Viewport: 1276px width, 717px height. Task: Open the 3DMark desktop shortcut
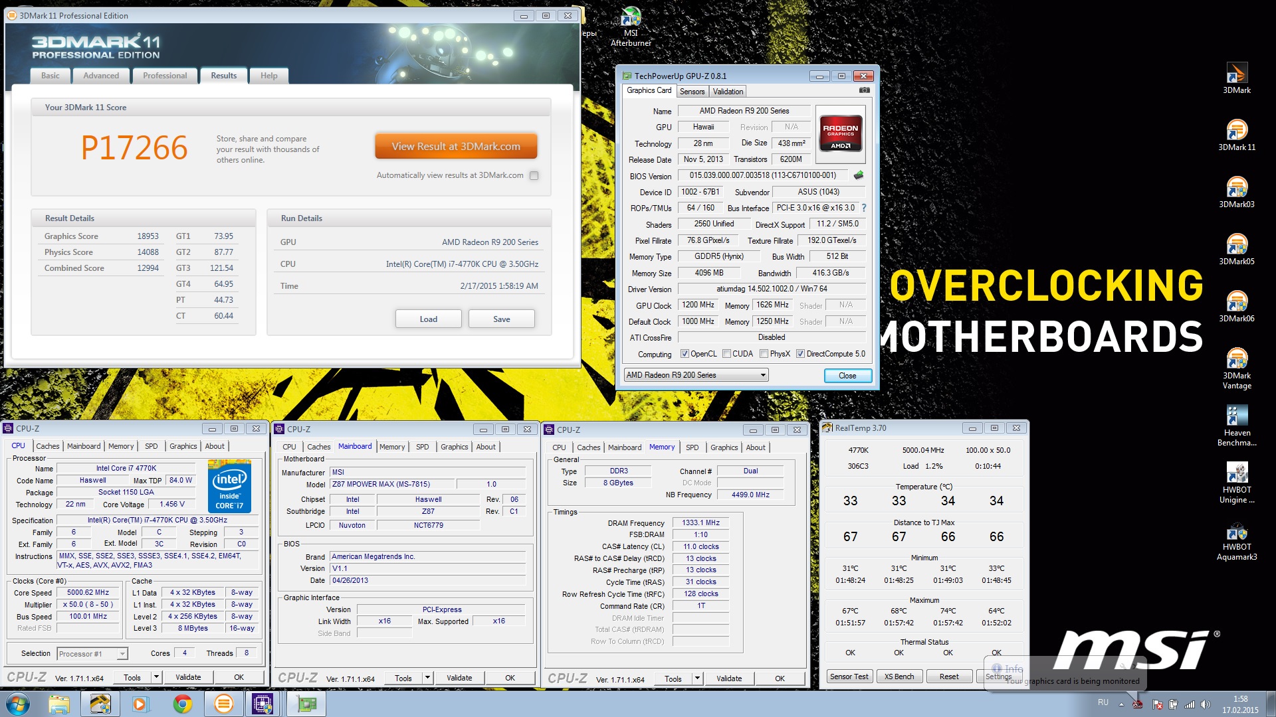pyautogui.click(x=1236, y=78)
